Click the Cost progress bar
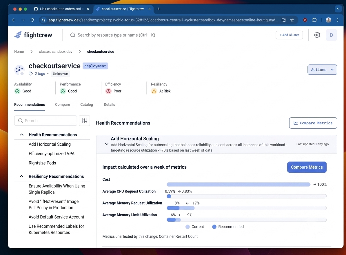This screenshot has height=255, width=346. pos(238,184)
